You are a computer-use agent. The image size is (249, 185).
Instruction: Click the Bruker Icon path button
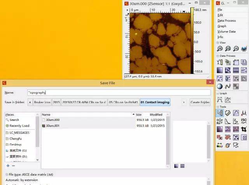(x=42, y=102)
